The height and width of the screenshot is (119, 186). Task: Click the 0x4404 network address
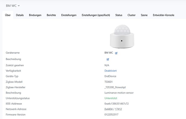click(108, 109)
